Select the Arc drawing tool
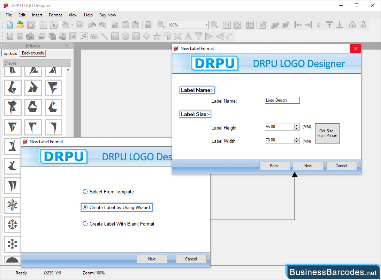 (229, 37)
